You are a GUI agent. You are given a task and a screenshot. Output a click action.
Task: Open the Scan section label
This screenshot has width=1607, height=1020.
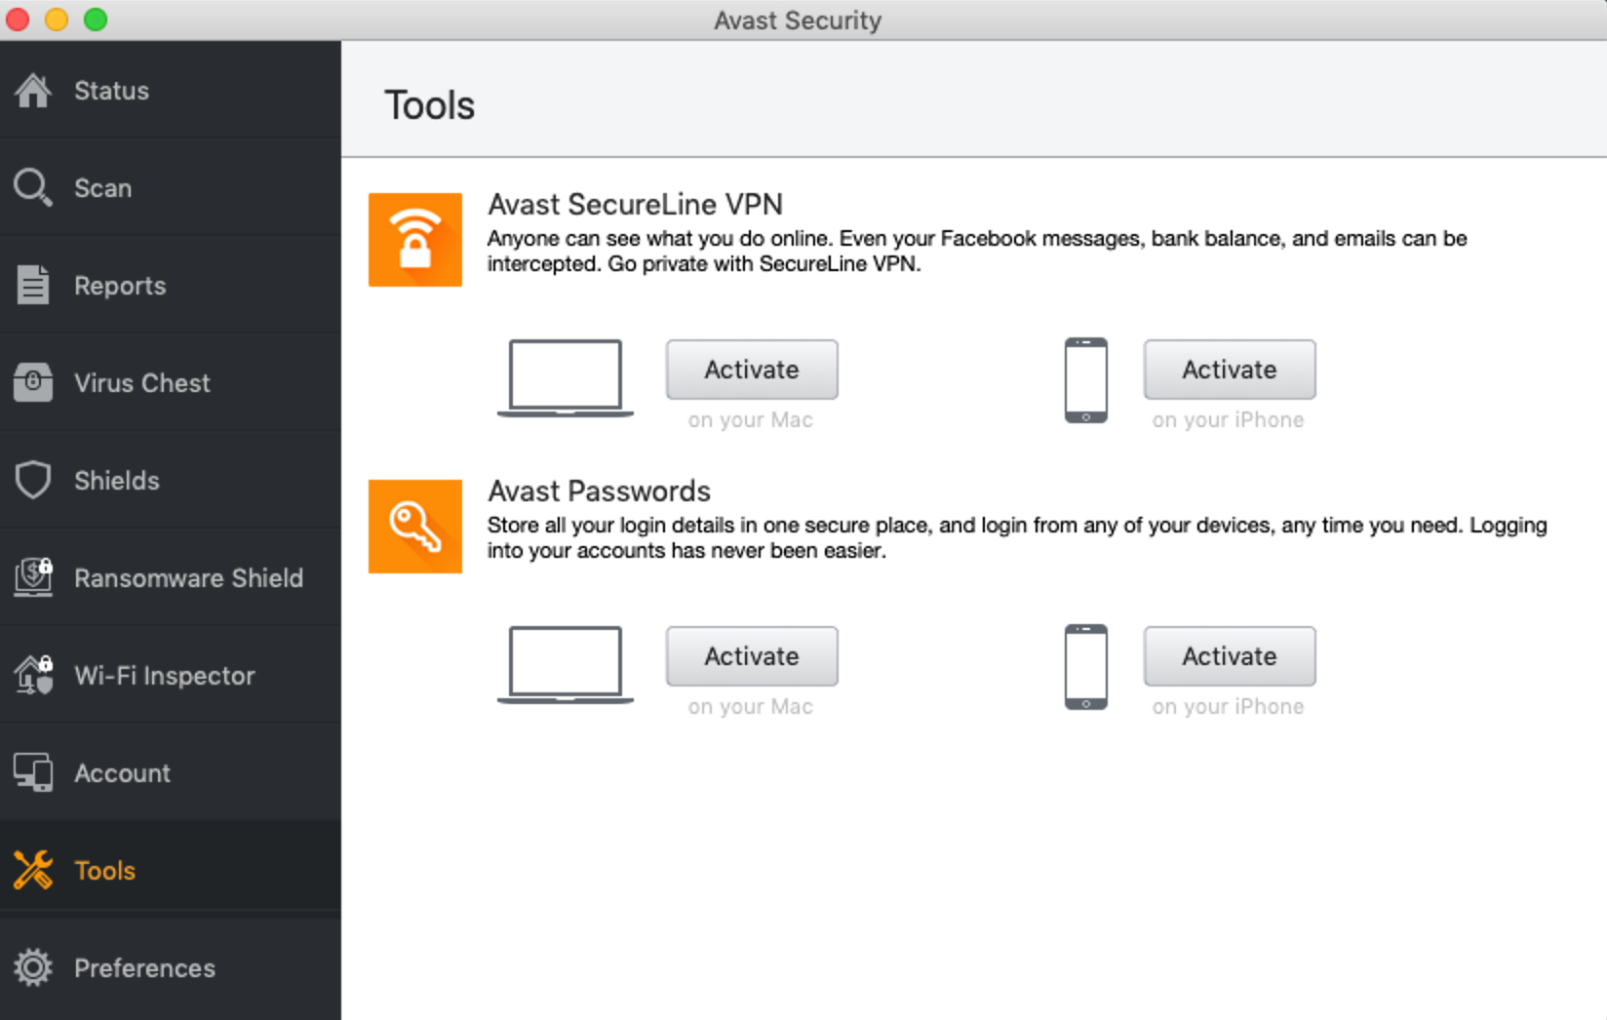(x=102, y=187)
